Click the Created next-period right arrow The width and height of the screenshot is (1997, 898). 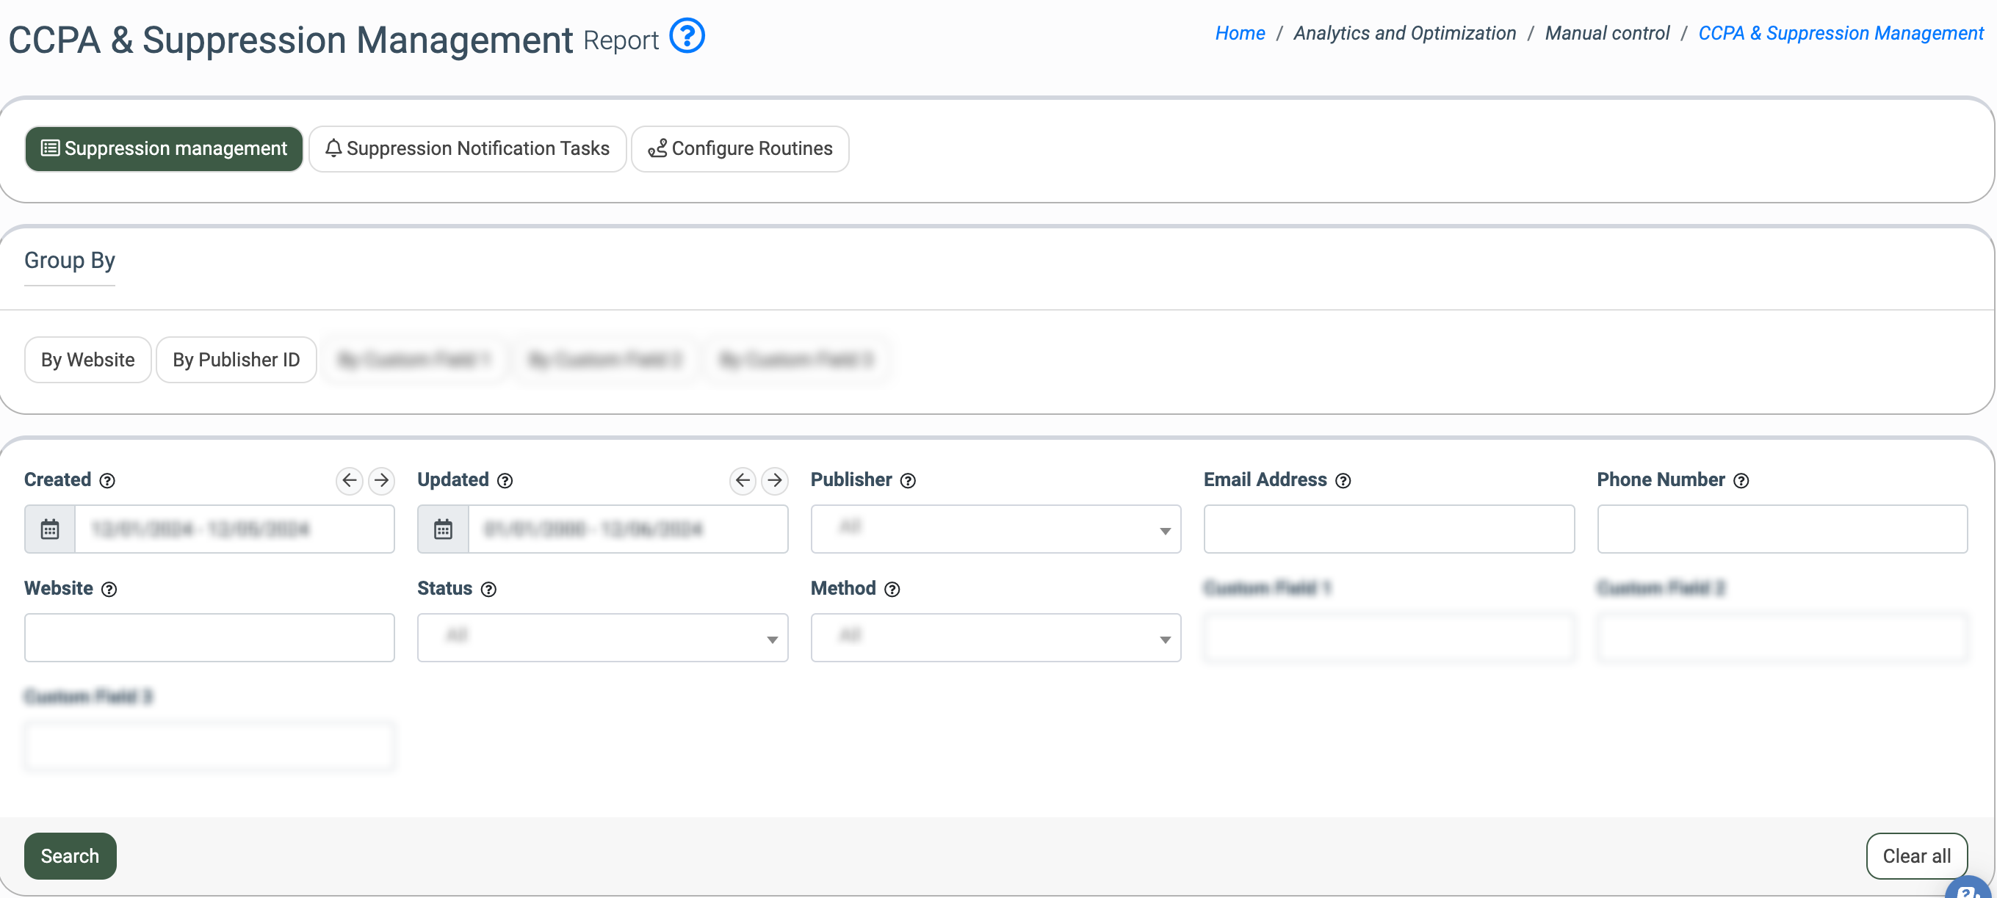[380, 480]
